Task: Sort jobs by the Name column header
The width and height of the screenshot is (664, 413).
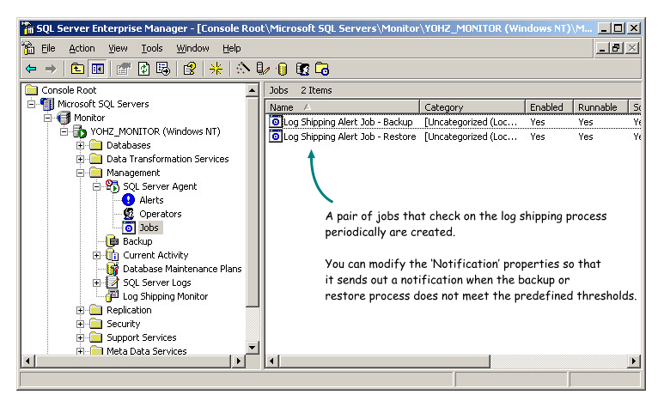Action: point(342,107)
